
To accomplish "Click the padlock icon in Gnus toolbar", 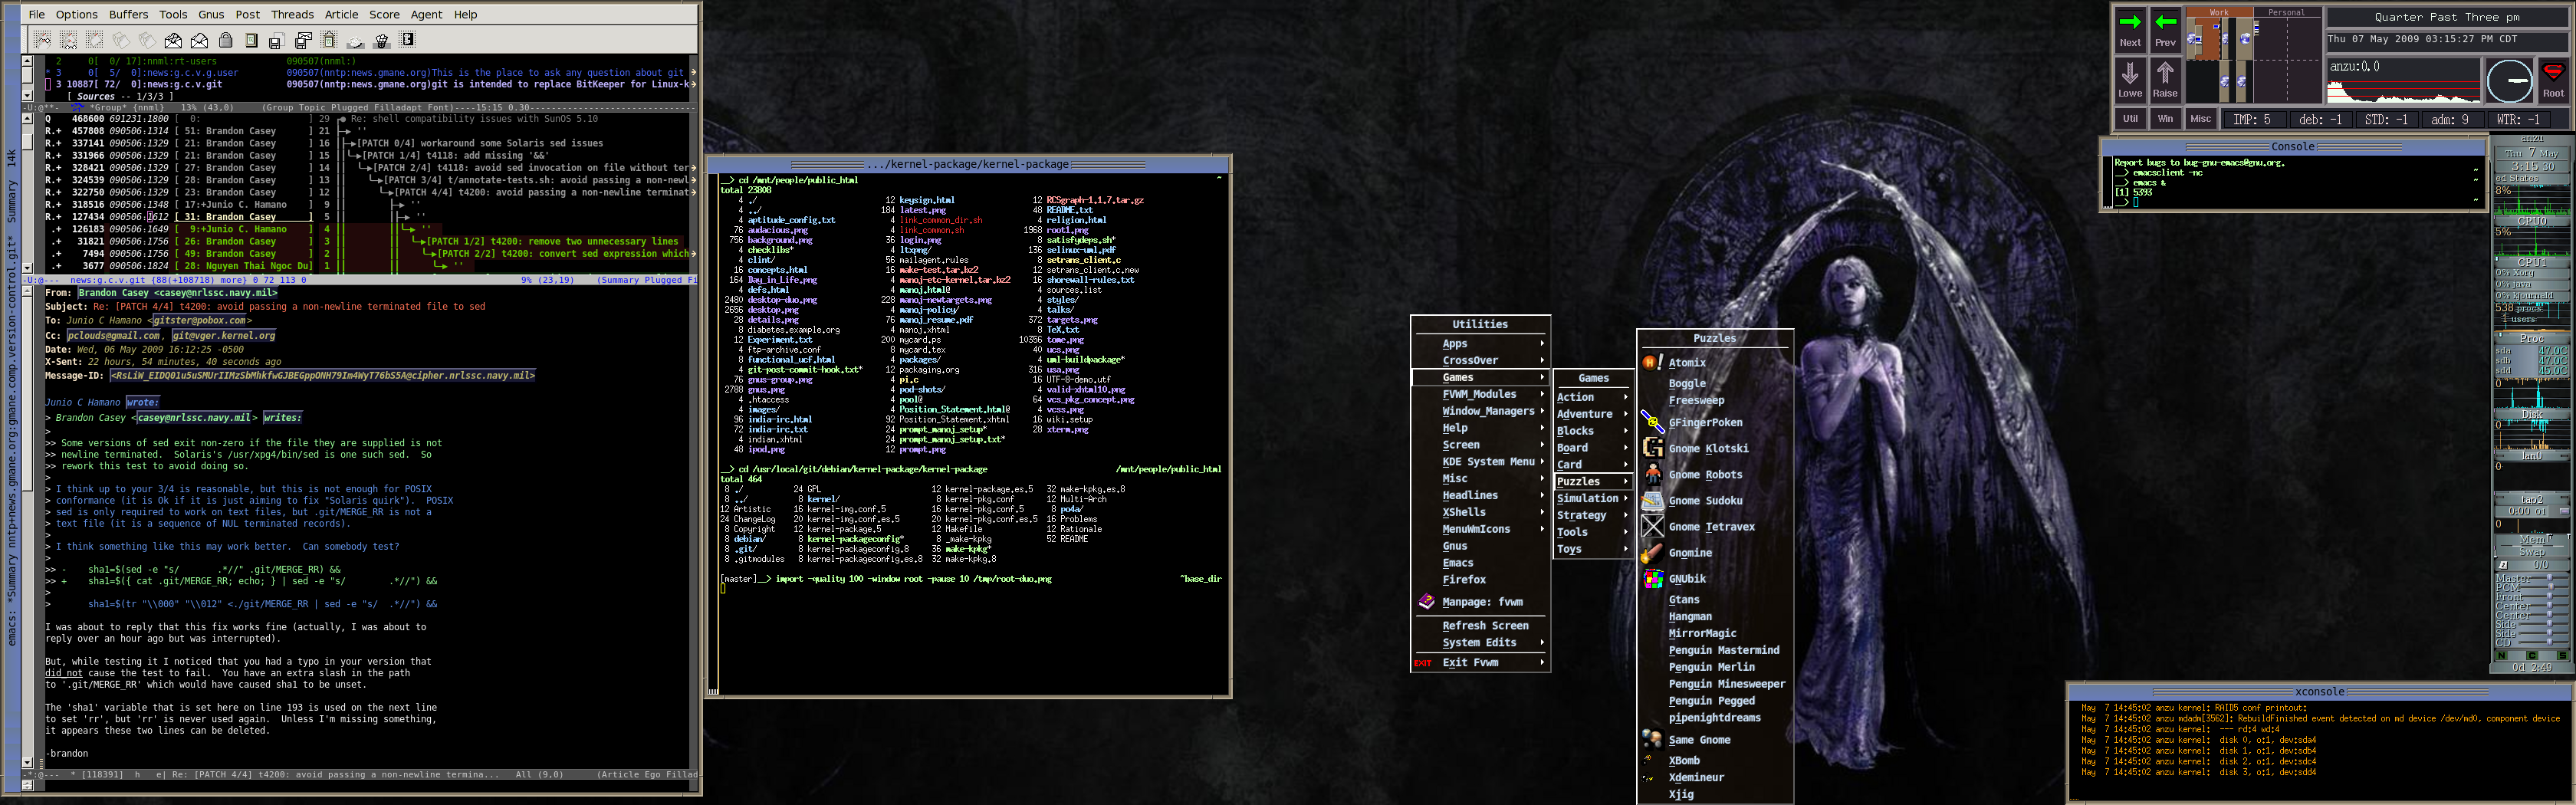I will 225,40.
